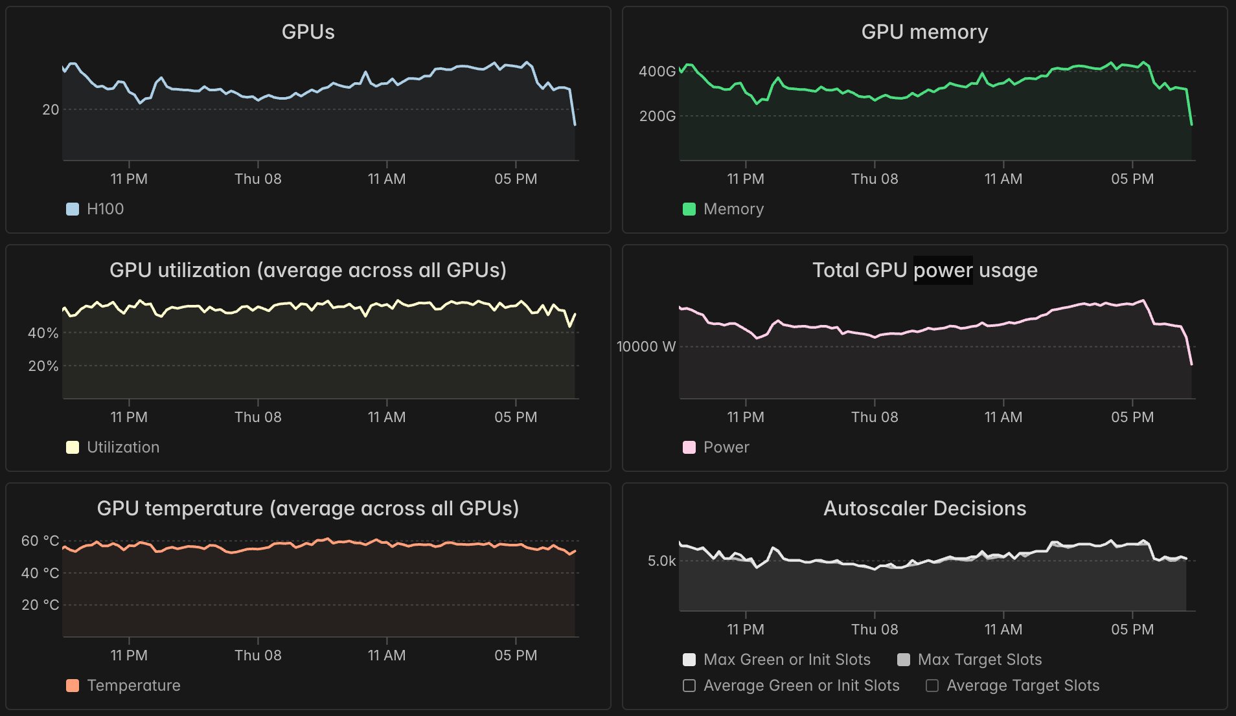The height and width of the screenshot is (716, 1236).
Task: Click the 05 PM axis label on GPU temperature chart
Action: (515, 655)
